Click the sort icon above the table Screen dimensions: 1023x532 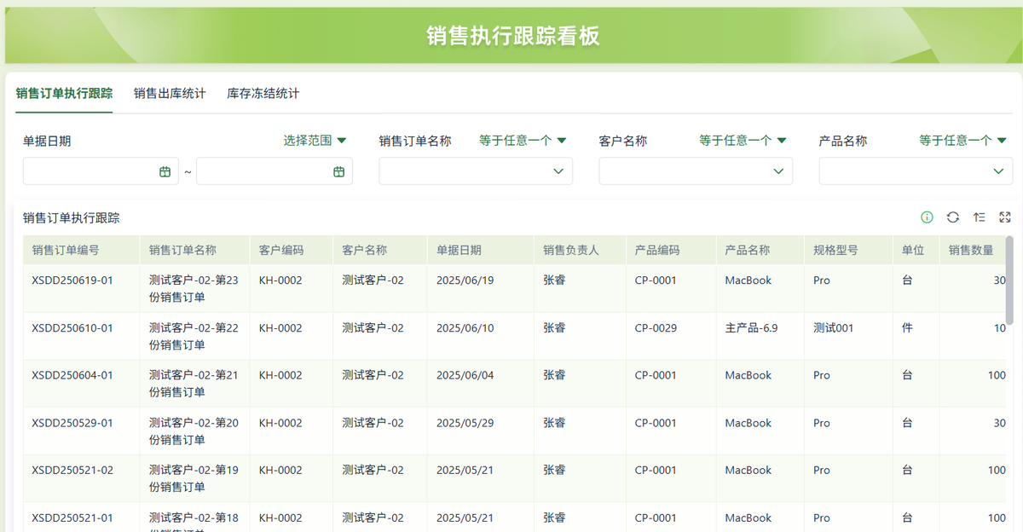pyautogui.click(x=979, y=217)
